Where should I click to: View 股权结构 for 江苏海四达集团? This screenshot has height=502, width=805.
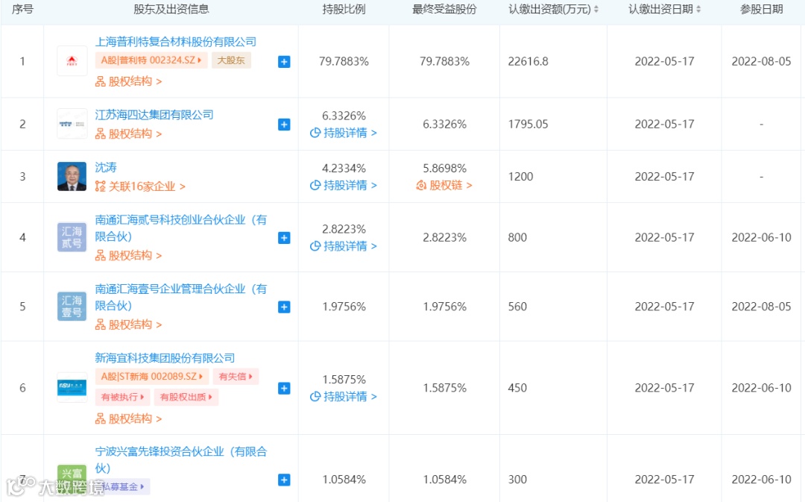point(128,134)
